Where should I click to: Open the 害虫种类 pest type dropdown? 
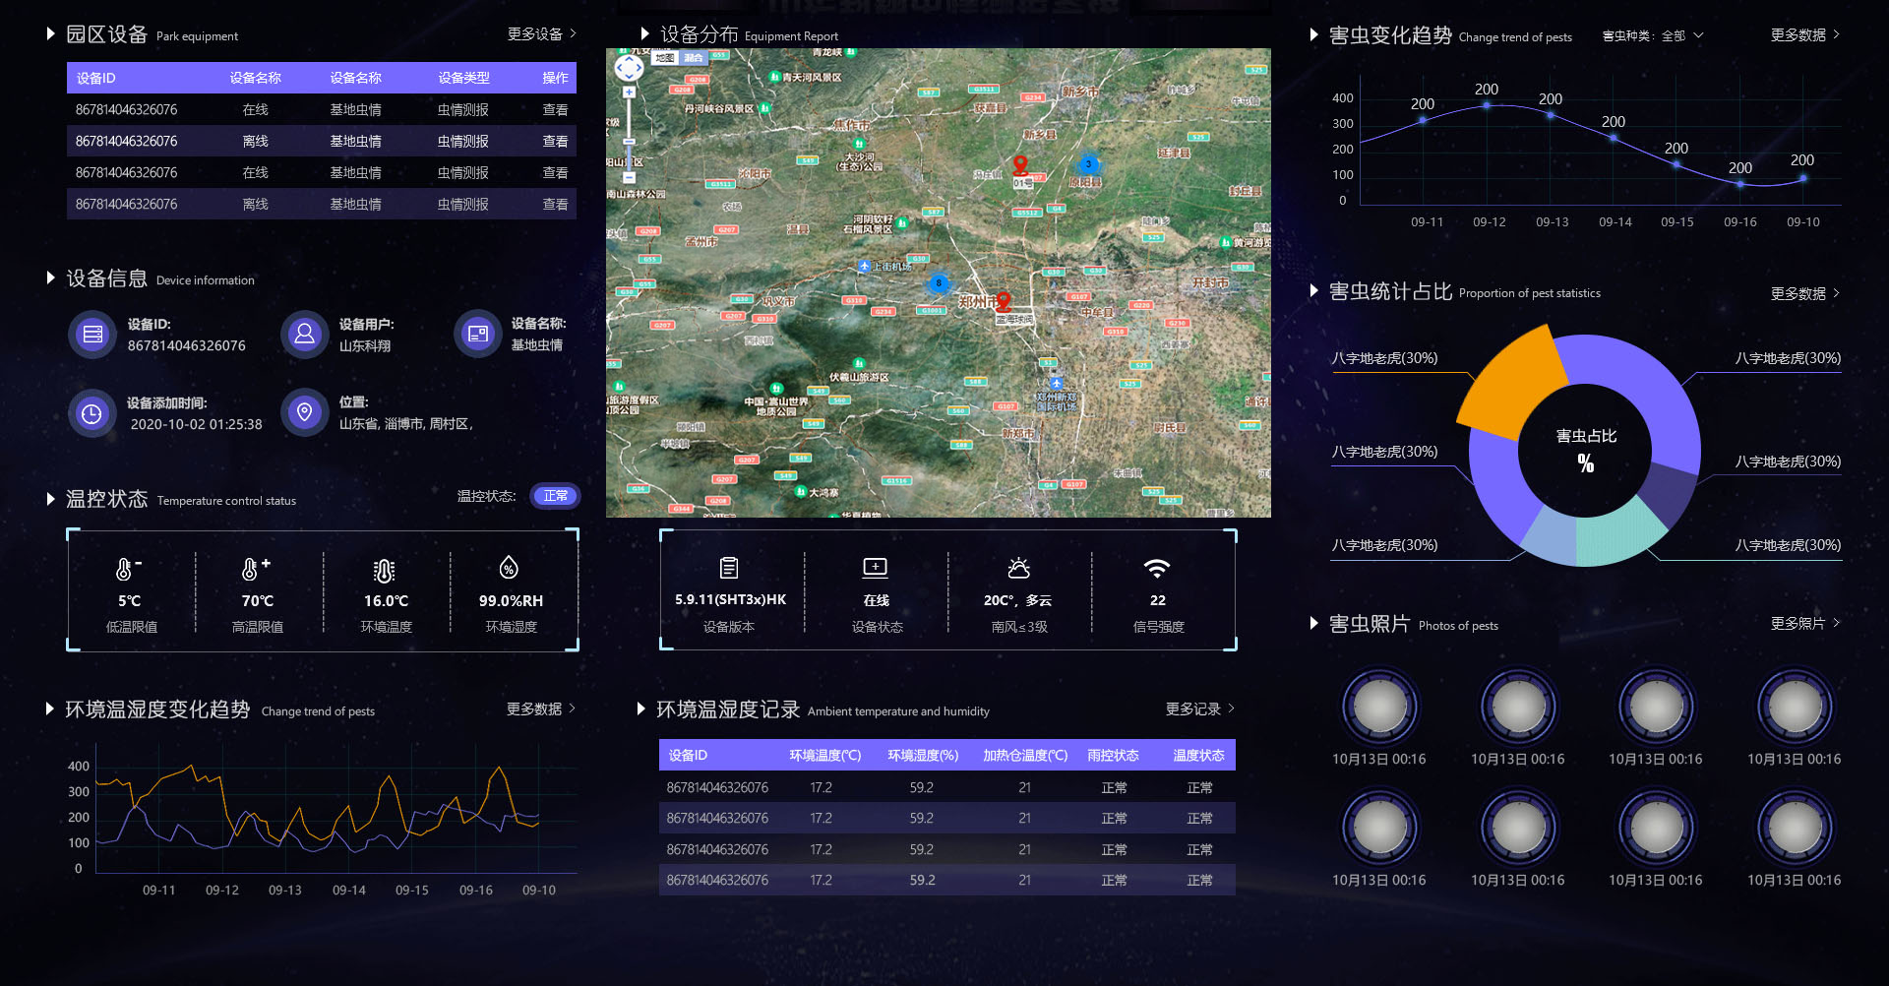pyautogui.click(x=1653, y=36)
